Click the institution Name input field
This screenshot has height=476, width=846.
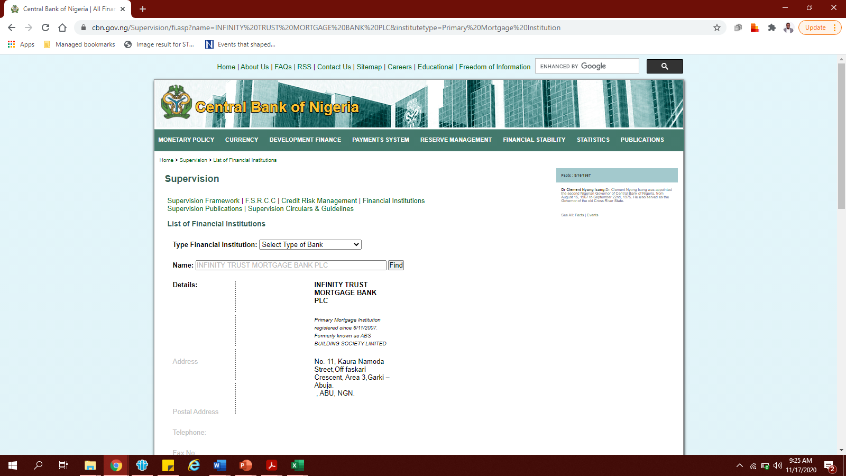click(x=291, y=265)
